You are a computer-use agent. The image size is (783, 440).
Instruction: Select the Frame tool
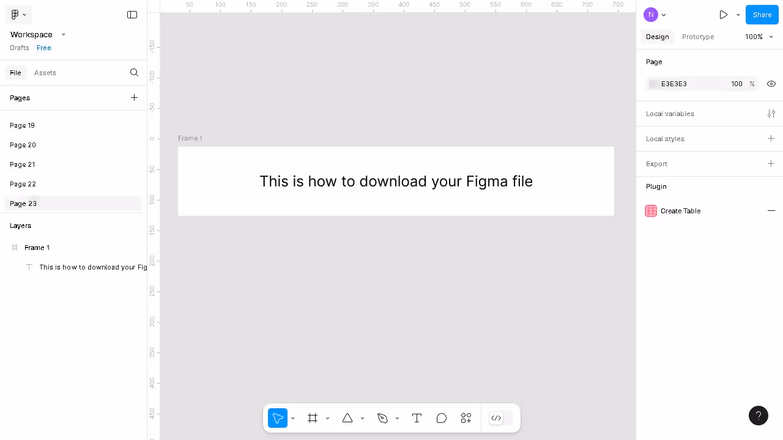coord(313,418)
